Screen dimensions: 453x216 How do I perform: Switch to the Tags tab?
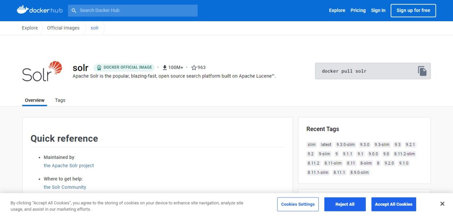tap(60, 100)
